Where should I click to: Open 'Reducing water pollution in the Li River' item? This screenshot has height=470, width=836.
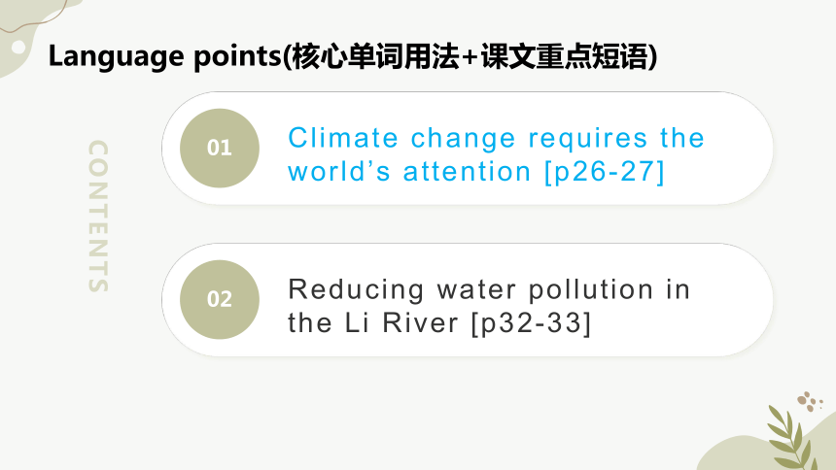pyautogui.click(x=489, y=306)
